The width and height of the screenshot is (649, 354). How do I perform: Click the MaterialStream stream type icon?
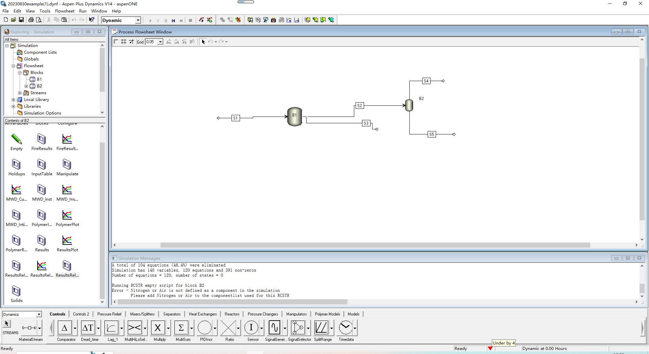click(x=29, y=328)
